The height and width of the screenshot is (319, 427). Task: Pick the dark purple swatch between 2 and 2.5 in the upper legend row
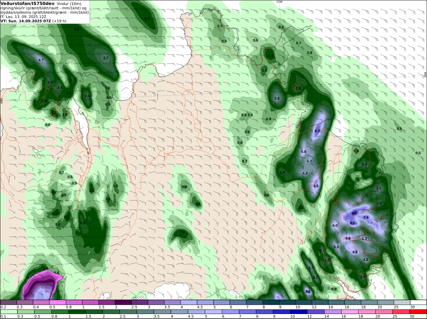point(123,302)
